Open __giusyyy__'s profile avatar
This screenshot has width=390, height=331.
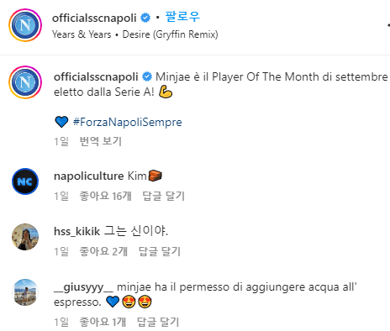click(25, 292)
